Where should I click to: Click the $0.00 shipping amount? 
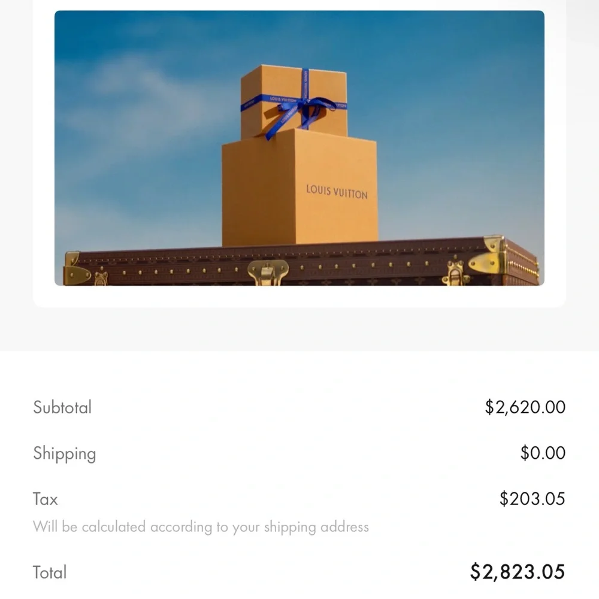543,453
